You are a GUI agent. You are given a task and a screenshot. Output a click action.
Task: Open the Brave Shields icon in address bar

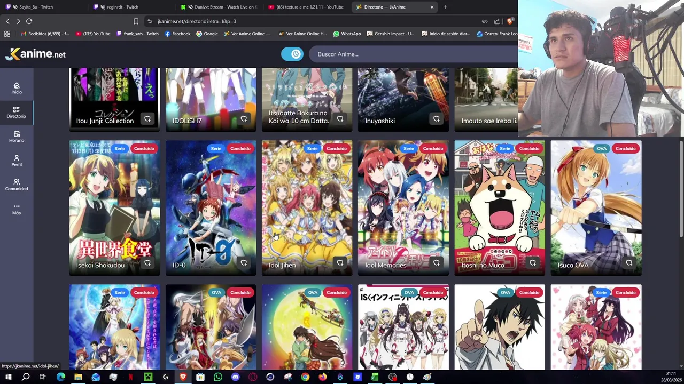[510, 21]
